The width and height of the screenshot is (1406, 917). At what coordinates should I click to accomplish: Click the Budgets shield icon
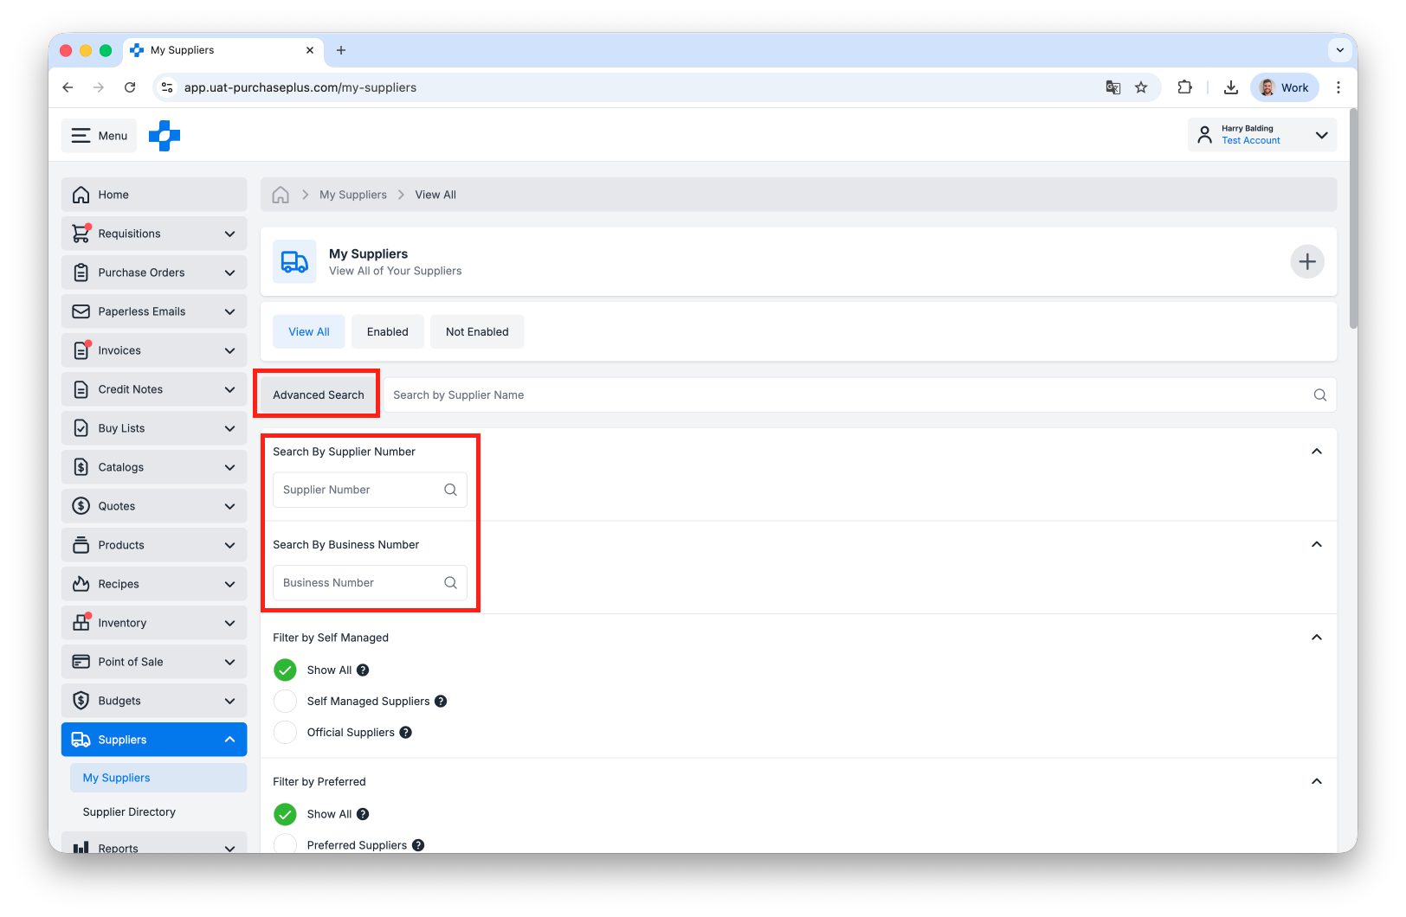[x=81, y=701]
